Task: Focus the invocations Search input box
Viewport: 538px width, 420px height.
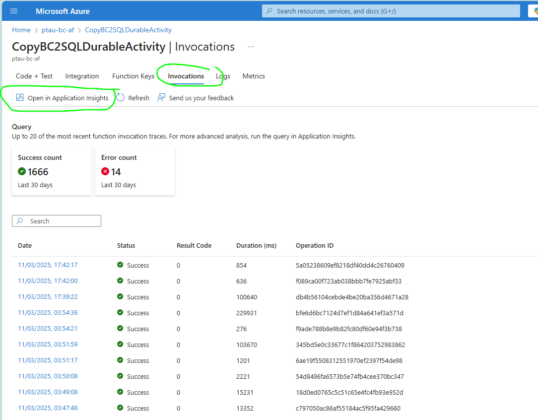Action: pos(57,221)
